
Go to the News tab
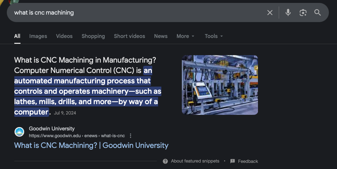[x=161, y=36]
